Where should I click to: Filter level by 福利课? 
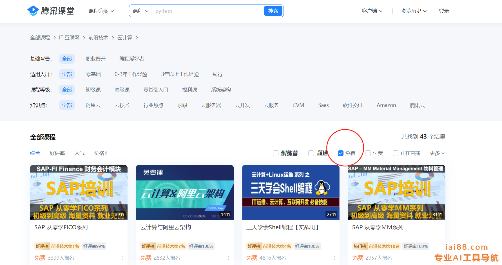[189, 90]
